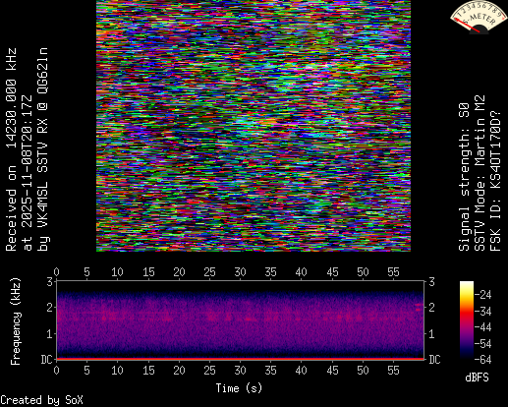Click the S-meter gauge icon

pyautogui.click(x=479, y=17)
